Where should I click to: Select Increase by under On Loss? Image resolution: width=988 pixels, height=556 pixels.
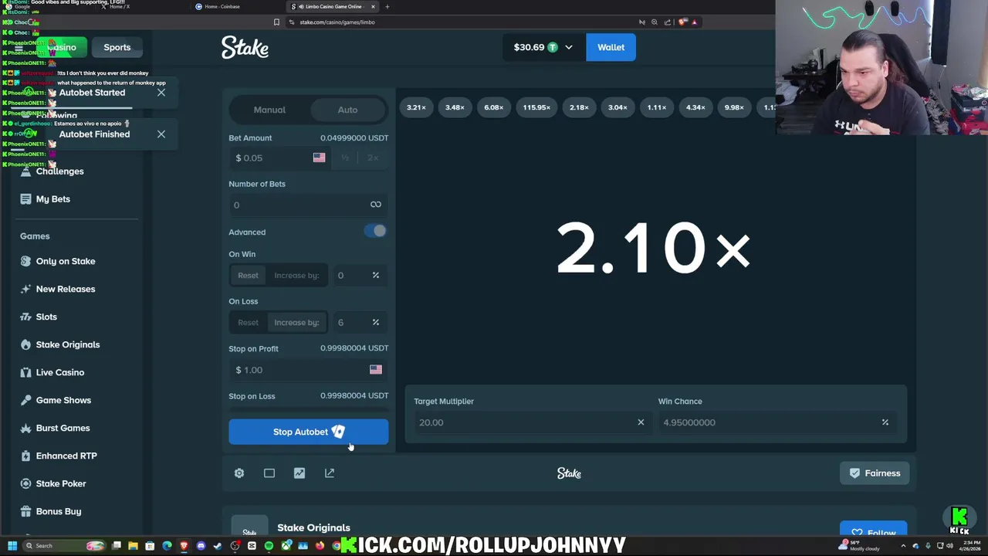click(296, 322)
